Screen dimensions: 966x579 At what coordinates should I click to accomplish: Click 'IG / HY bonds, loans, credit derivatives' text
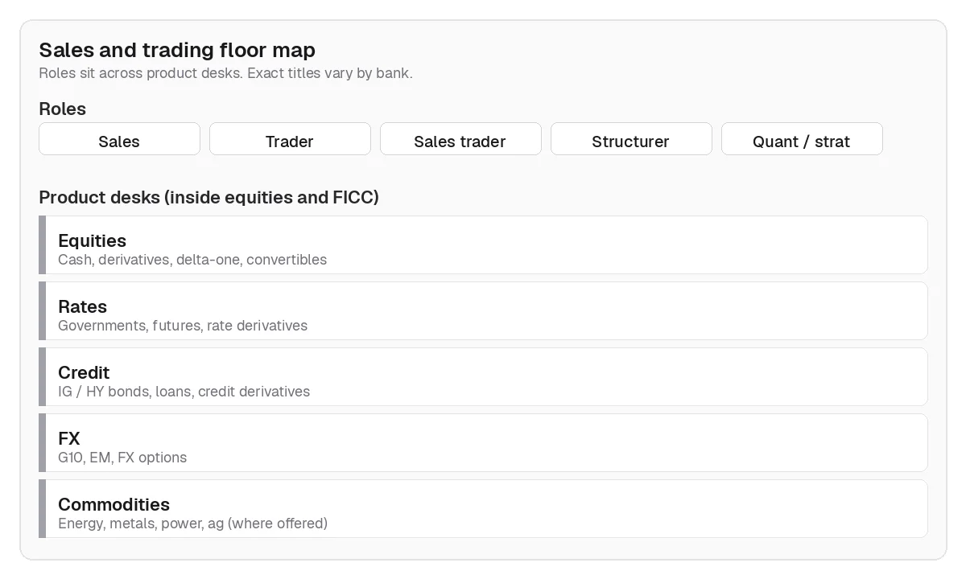point(184,392)
